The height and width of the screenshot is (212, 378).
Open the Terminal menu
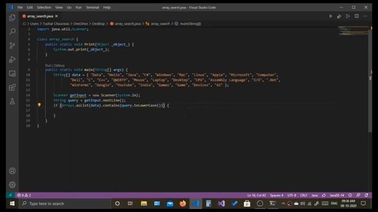(93, 8)
